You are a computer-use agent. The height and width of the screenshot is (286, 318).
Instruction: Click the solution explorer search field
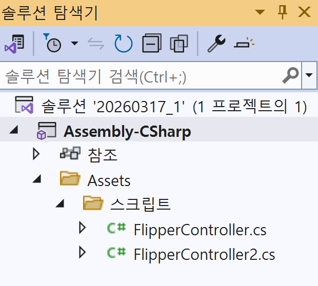tap(138, 76)
